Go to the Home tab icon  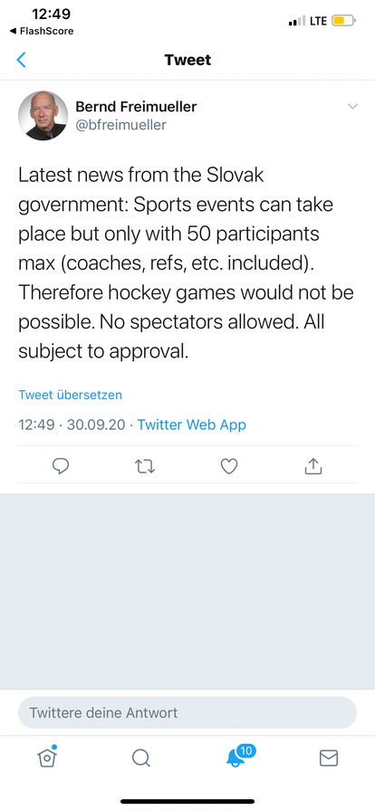[47, 757]
